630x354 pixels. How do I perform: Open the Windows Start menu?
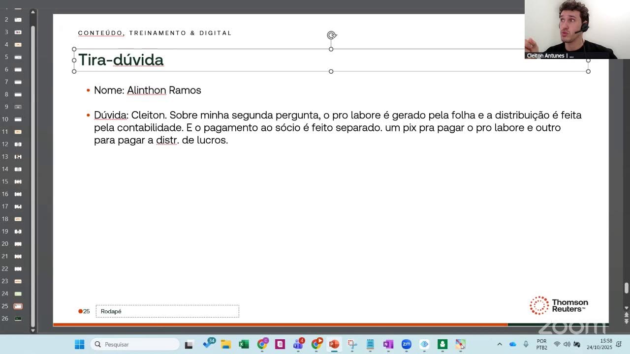(79, 344)
